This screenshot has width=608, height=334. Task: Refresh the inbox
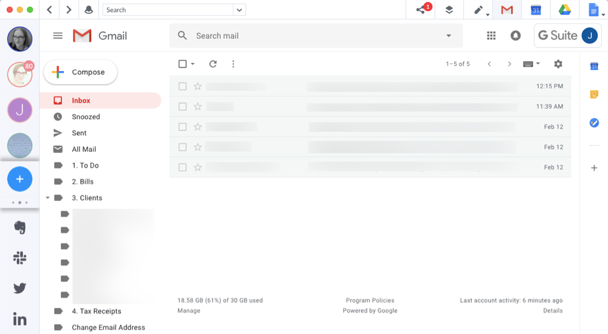click(213, 64)
